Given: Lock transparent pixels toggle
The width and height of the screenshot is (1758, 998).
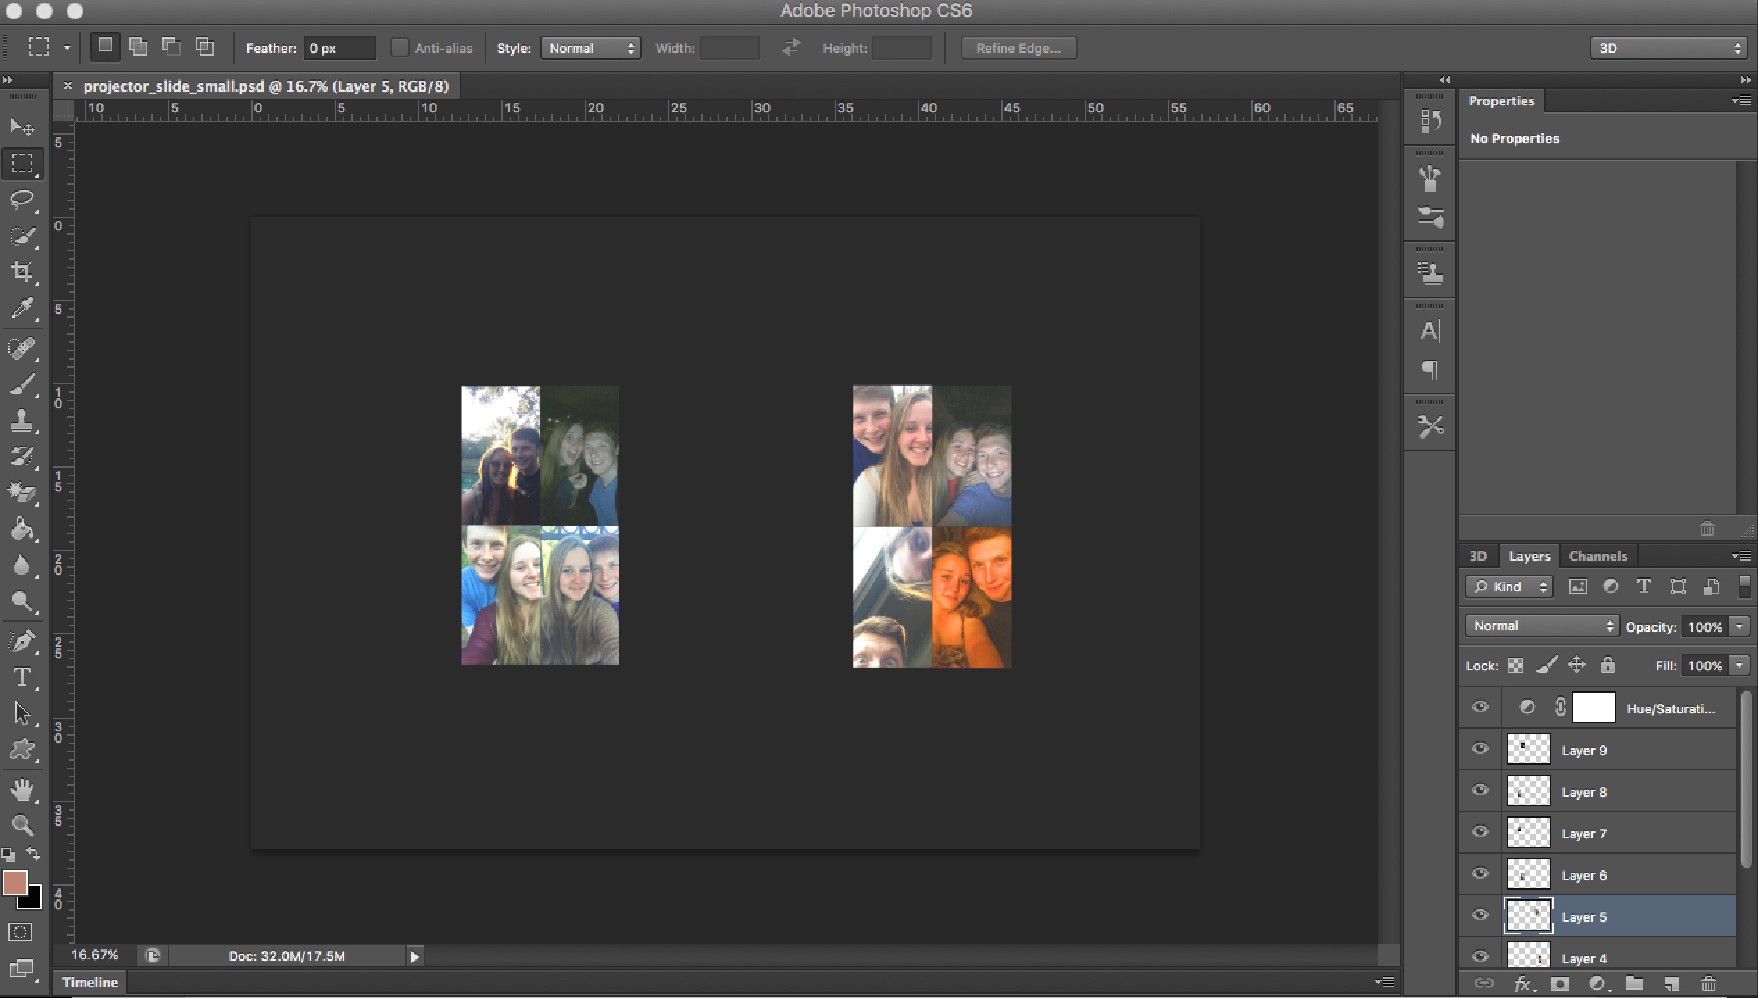Looking at the screenshot, I should pyautogui.click(x=1516, y=666).
